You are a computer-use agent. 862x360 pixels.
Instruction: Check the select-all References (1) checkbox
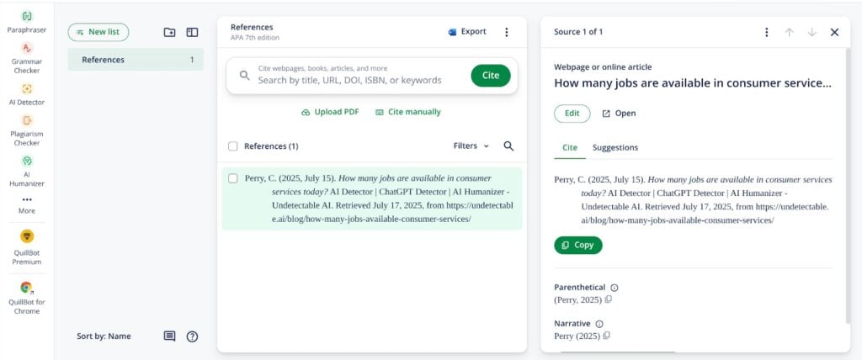pos(232,146)
